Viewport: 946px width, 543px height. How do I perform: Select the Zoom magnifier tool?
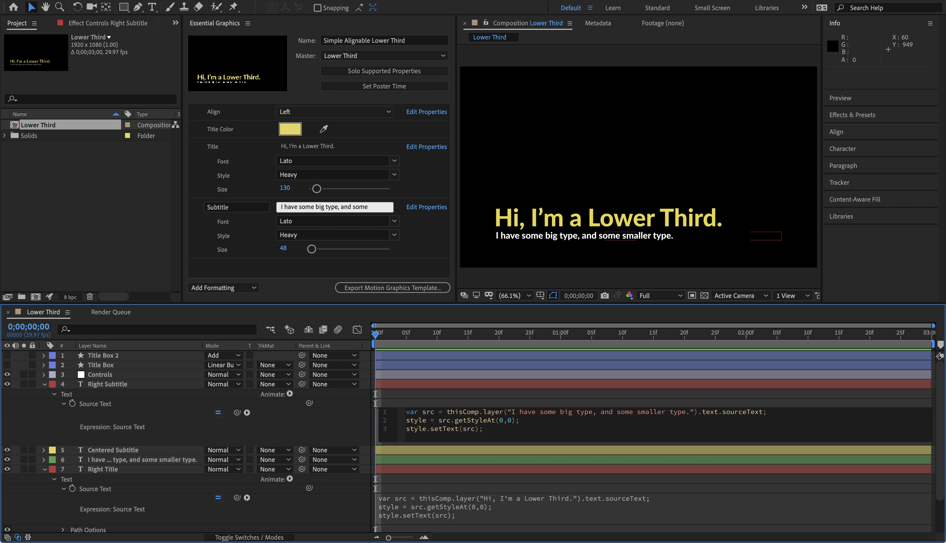[59, 7]
